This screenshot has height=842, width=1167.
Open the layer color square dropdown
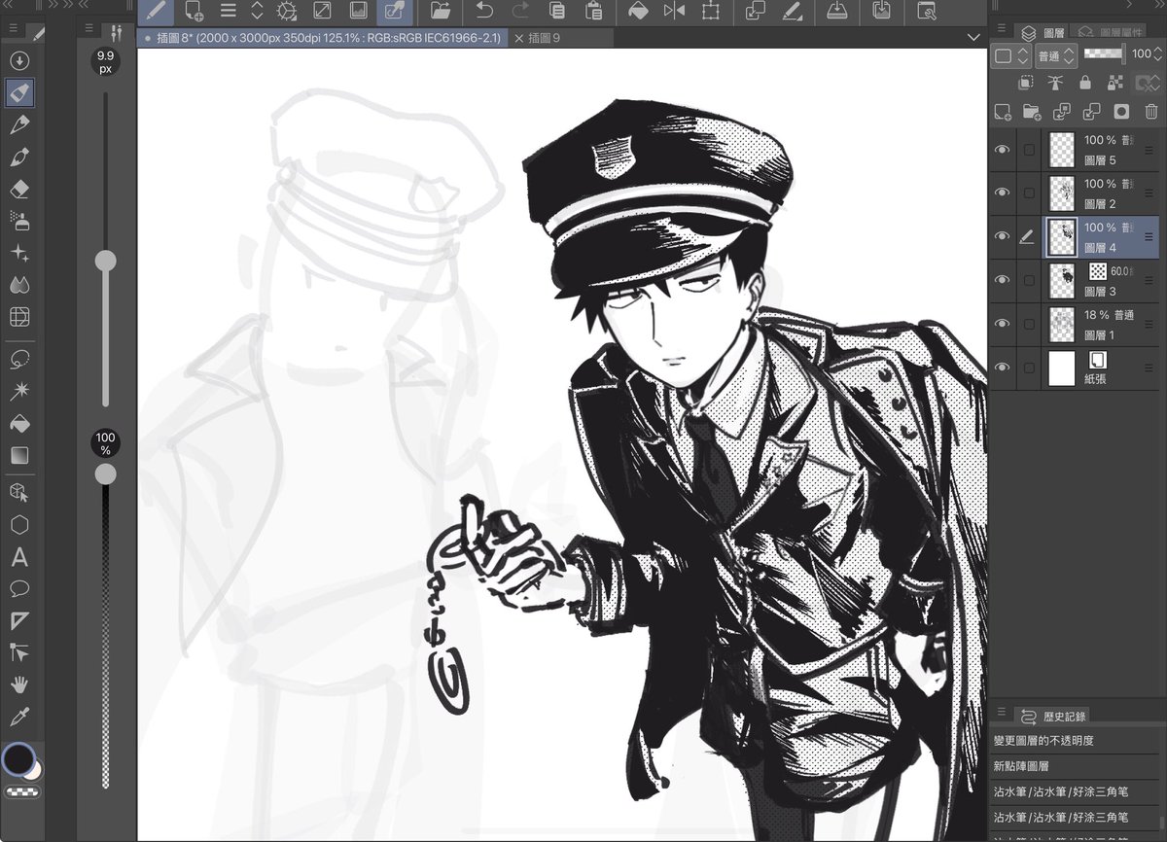point(1010,55)
